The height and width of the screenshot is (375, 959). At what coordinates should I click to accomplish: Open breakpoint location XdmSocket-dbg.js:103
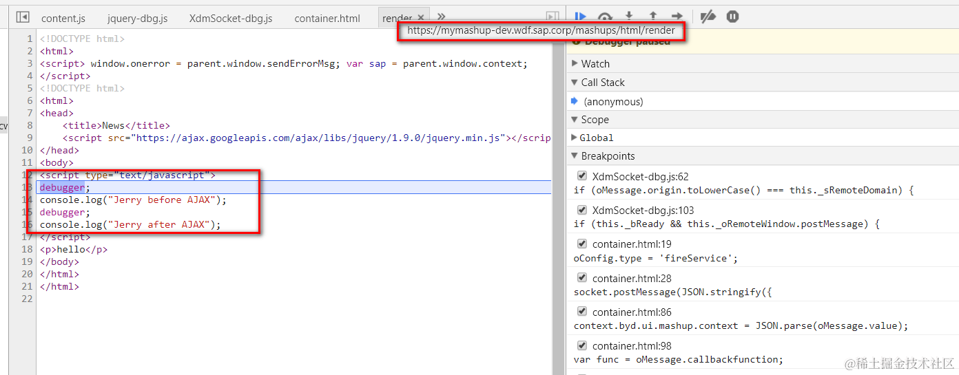point(643,210)
